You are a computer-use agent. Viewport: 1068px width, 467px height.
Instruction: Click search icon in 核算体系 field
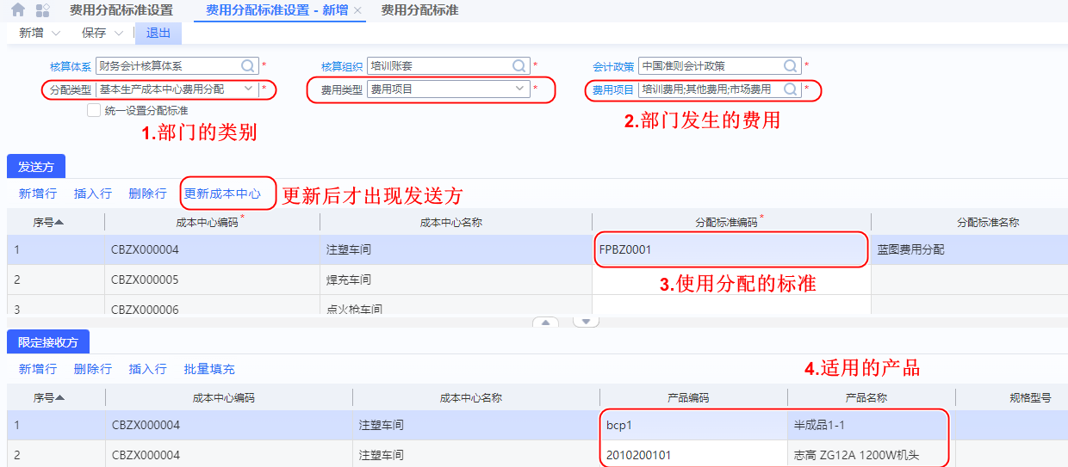(247, 65)
